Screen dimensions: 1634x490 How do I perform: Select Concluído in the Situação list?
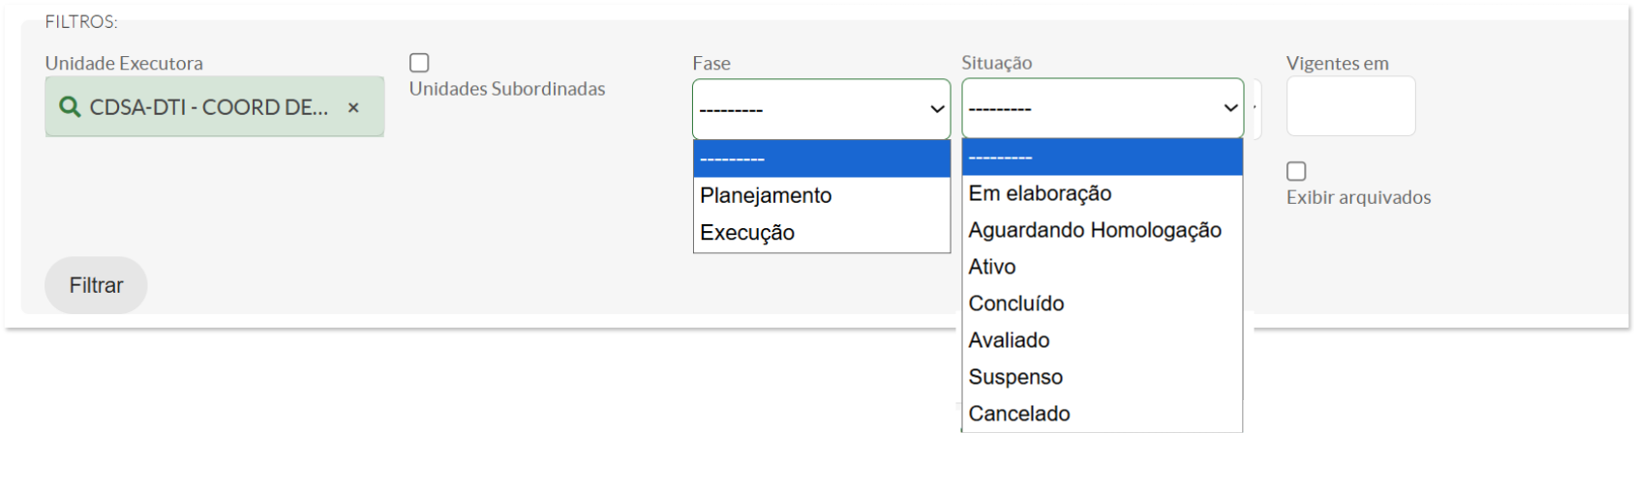coord(1016,303)
